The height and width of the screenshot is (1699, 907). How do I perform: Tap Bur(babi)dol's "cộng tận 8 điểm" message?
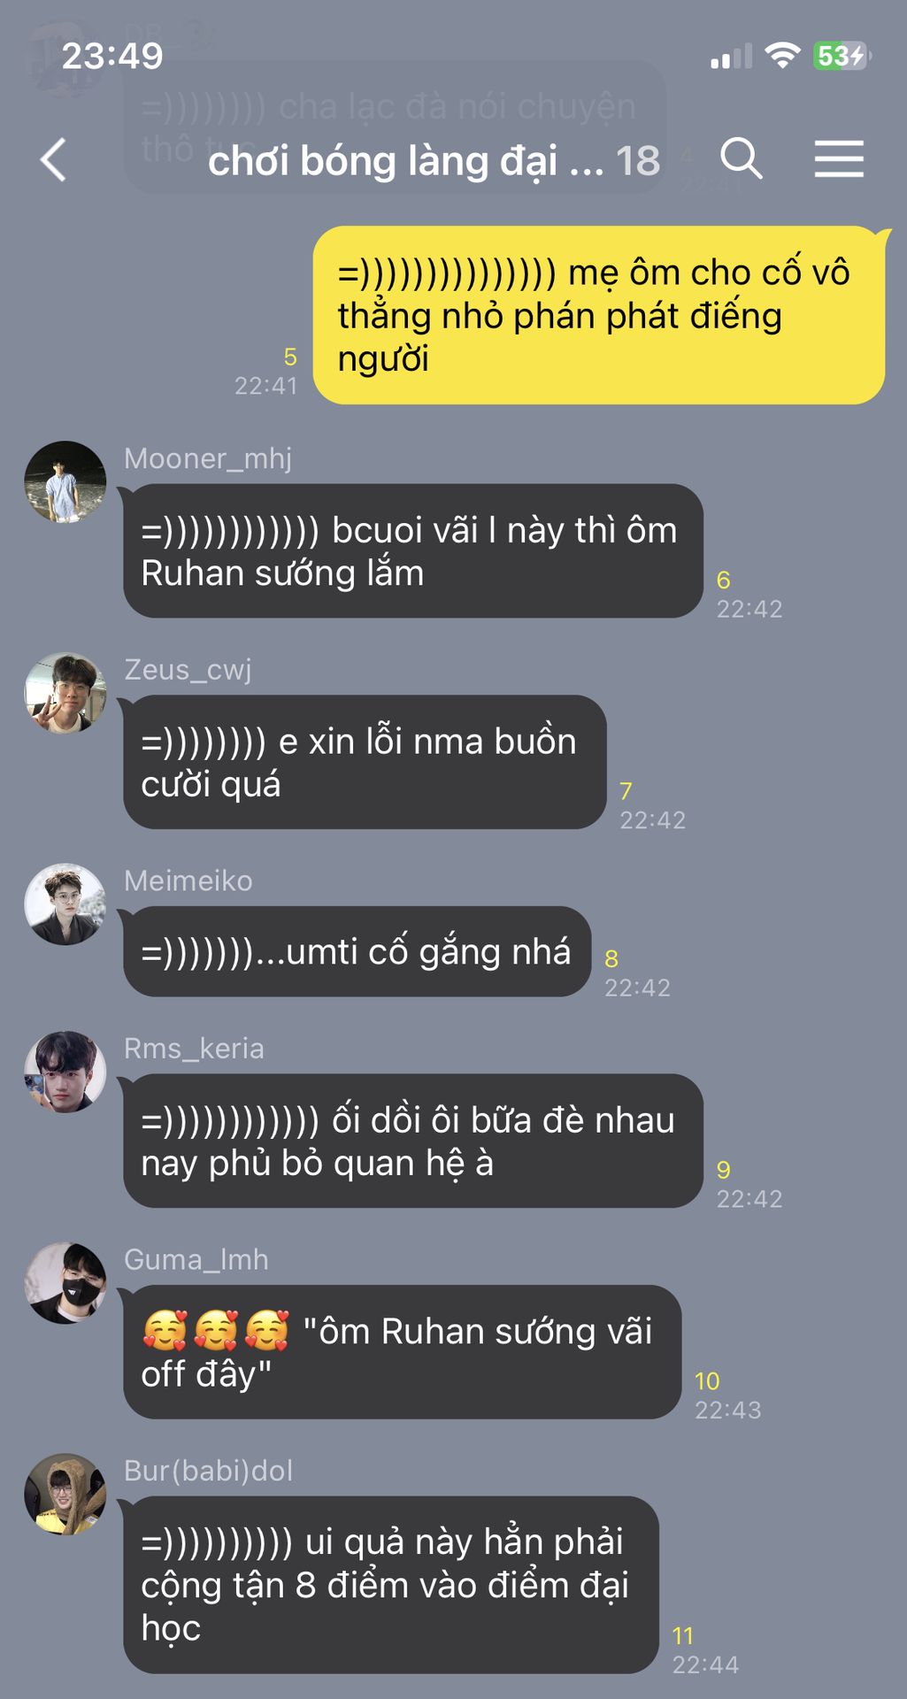coord(391,1585)
